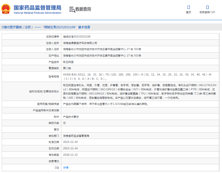
Task: Click the 湘械注准20232021106 breadcrumb title
Action: click(60, 27)
